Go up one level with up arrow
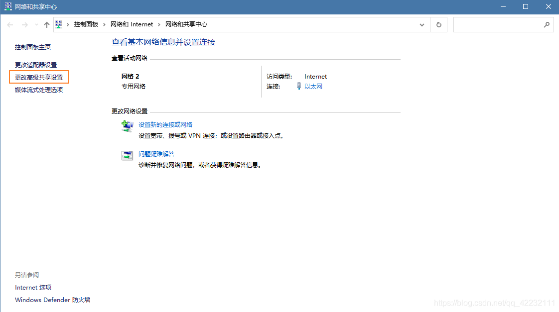Viewport: 559px width, 312px height. (x=47, y=24)
